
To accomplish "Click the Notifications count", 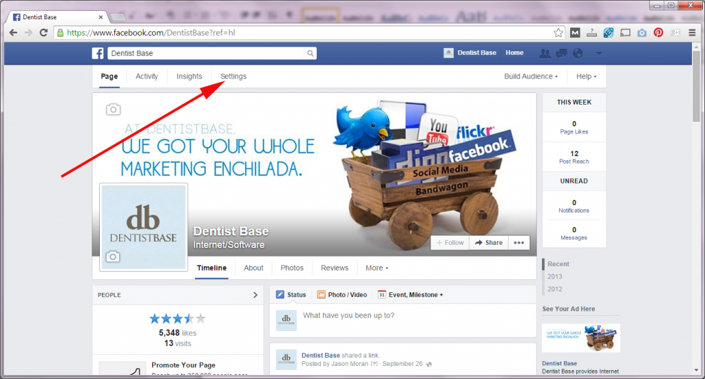I will [574, 206].
